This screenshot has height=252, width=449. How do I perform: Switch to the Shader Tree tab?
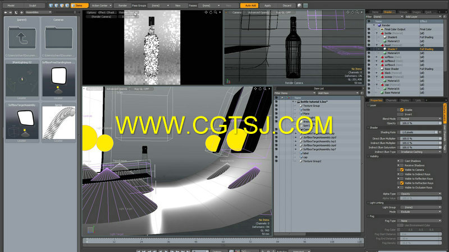point(388,12)
